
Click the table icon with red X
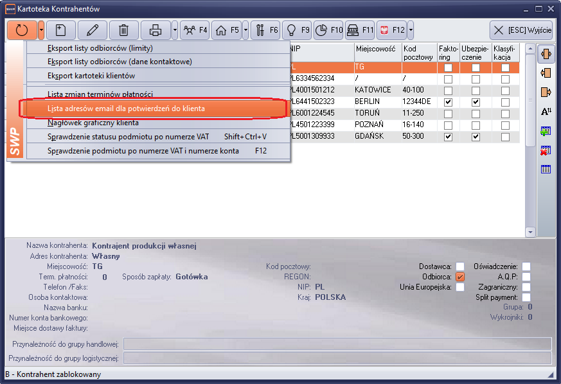pyautogui.click(x=546, y=150)
